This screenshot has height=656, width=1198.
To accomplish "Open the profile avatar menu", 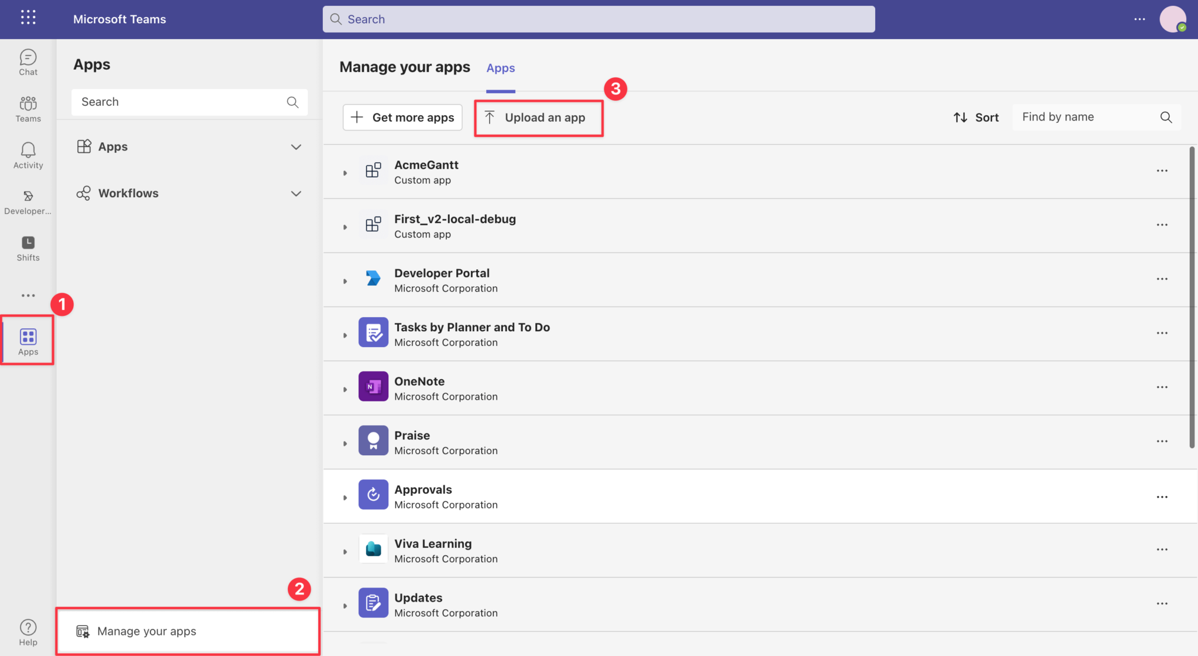I will pyautogui.click(x=1173, y=19).
